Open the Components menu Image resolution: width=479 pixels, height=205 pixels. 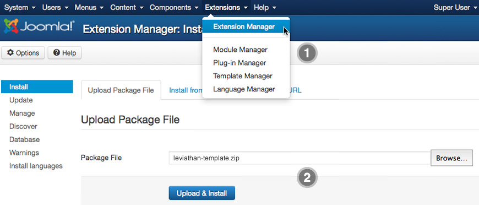click(175, 7)
